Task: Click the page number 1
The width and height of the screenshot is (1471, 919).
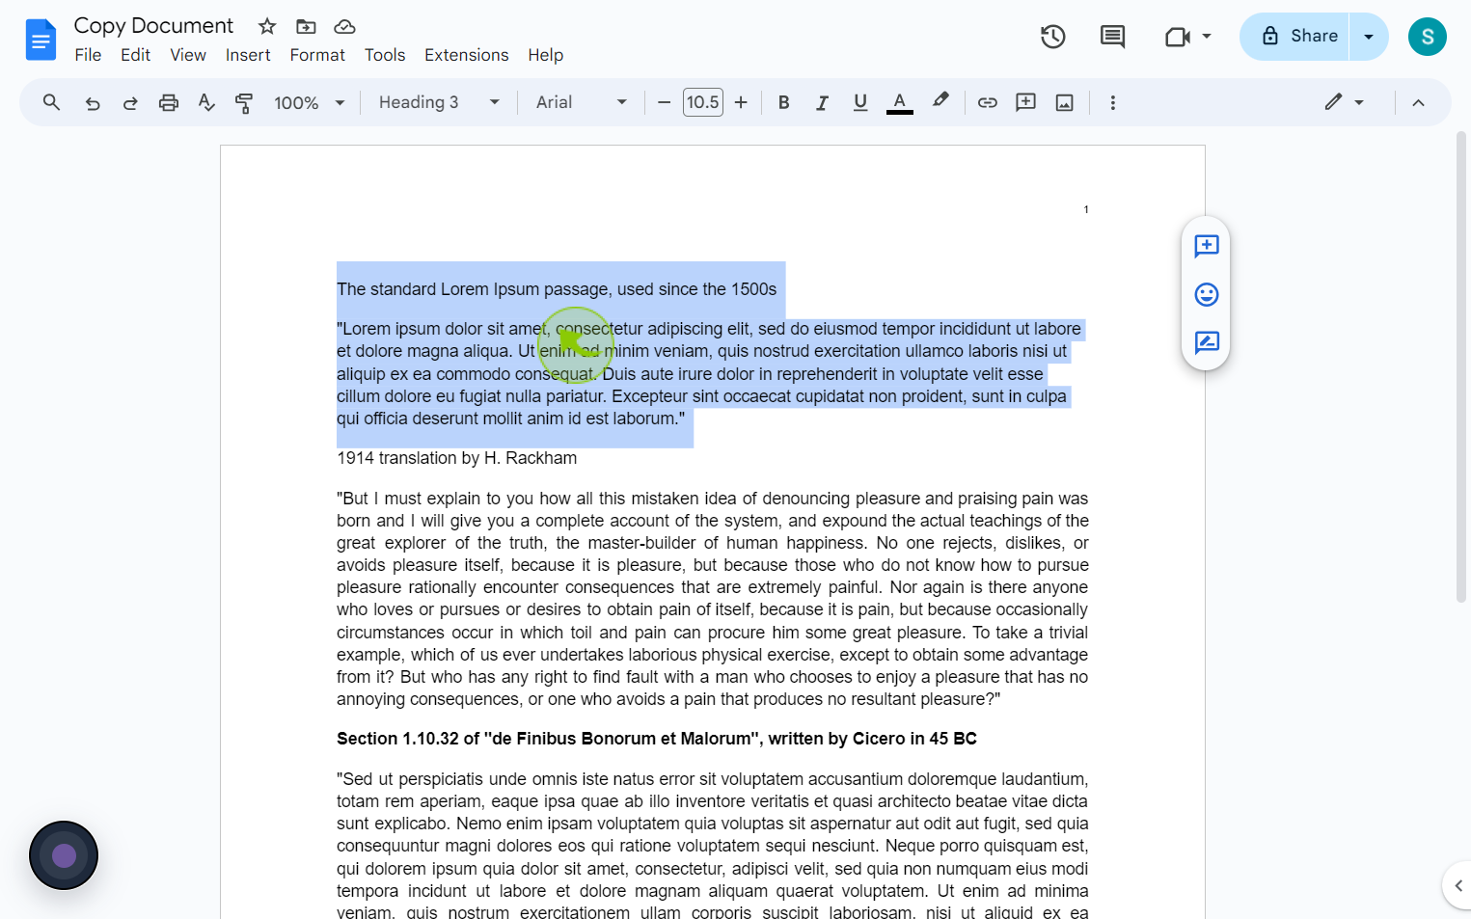Action: [1086, 209]
